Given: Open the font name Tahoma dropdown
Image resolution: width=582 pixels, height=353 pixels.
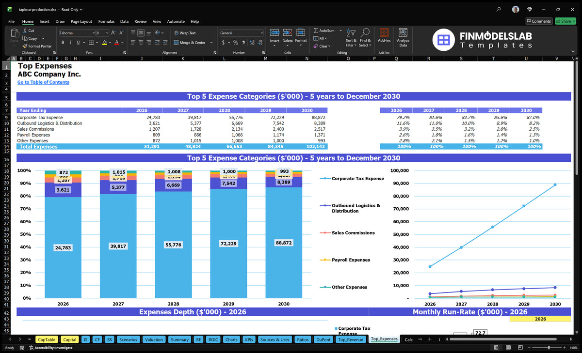Looking at the screenshot, I should pos(93,33).
